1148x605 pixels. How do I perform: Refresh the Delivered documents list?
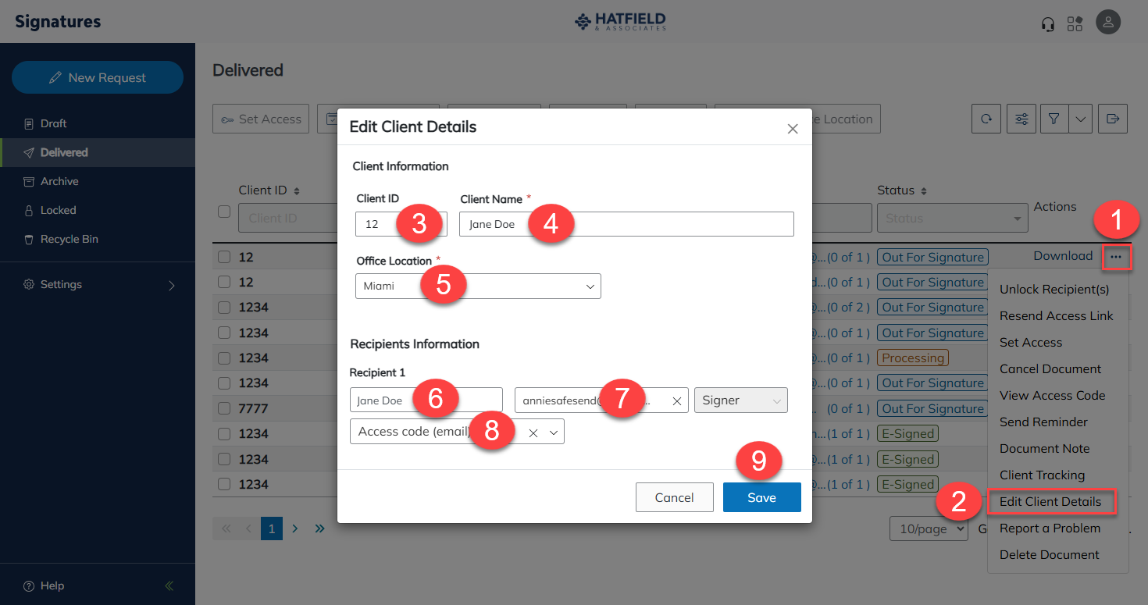tap(986, 119)
